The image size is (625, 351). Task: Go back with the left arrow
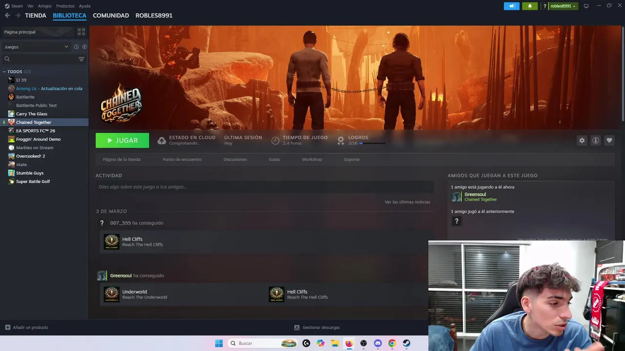tap(7, 16)
